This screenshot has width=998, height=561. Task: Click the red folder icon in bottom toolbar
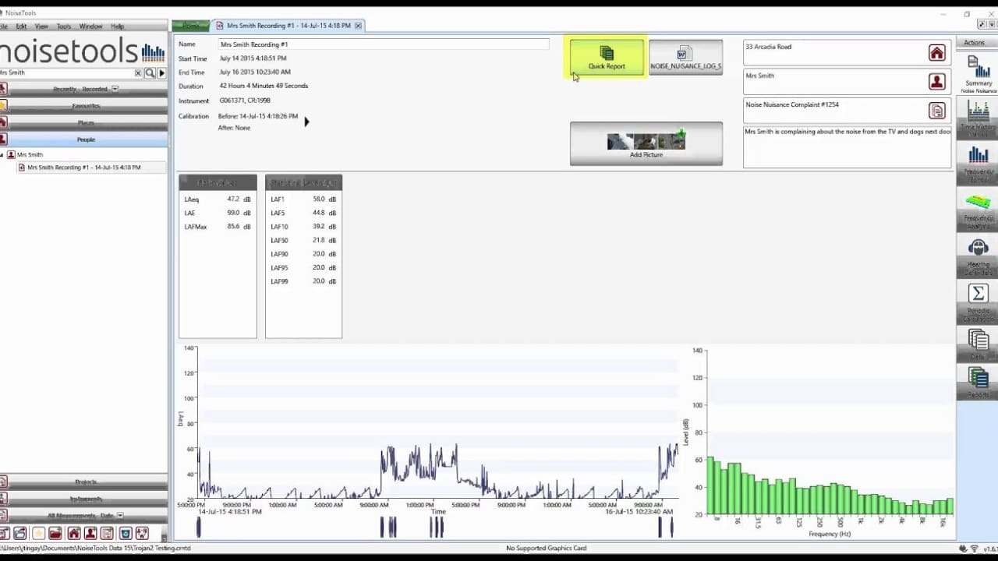55,534
